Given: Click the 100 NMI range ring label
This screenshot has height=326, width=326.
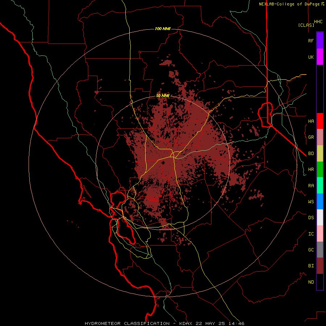Looking at the screenshot, I should click(x=163, y=29).
